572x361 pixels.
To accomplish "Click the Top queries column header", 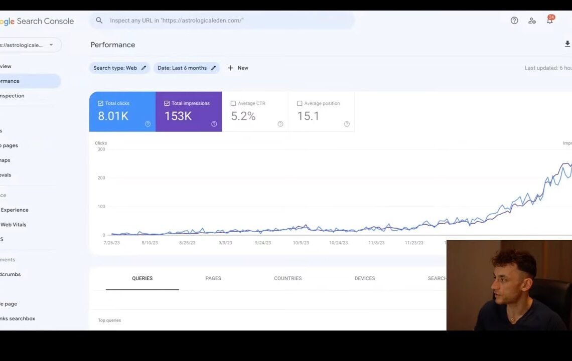I will pyautogui.click(x=109, y=320).
